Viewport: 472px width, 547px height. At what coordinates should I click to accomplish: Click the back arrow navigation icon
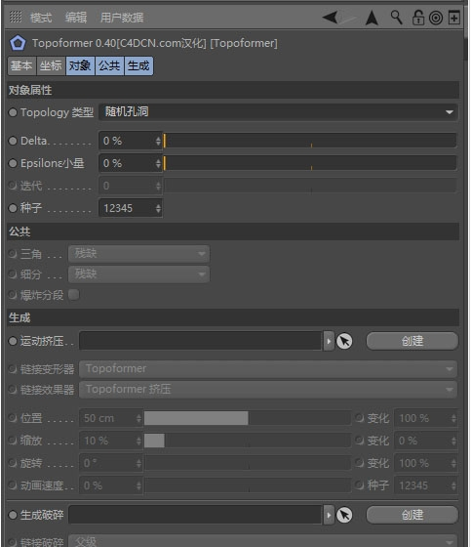pos(331,18)
